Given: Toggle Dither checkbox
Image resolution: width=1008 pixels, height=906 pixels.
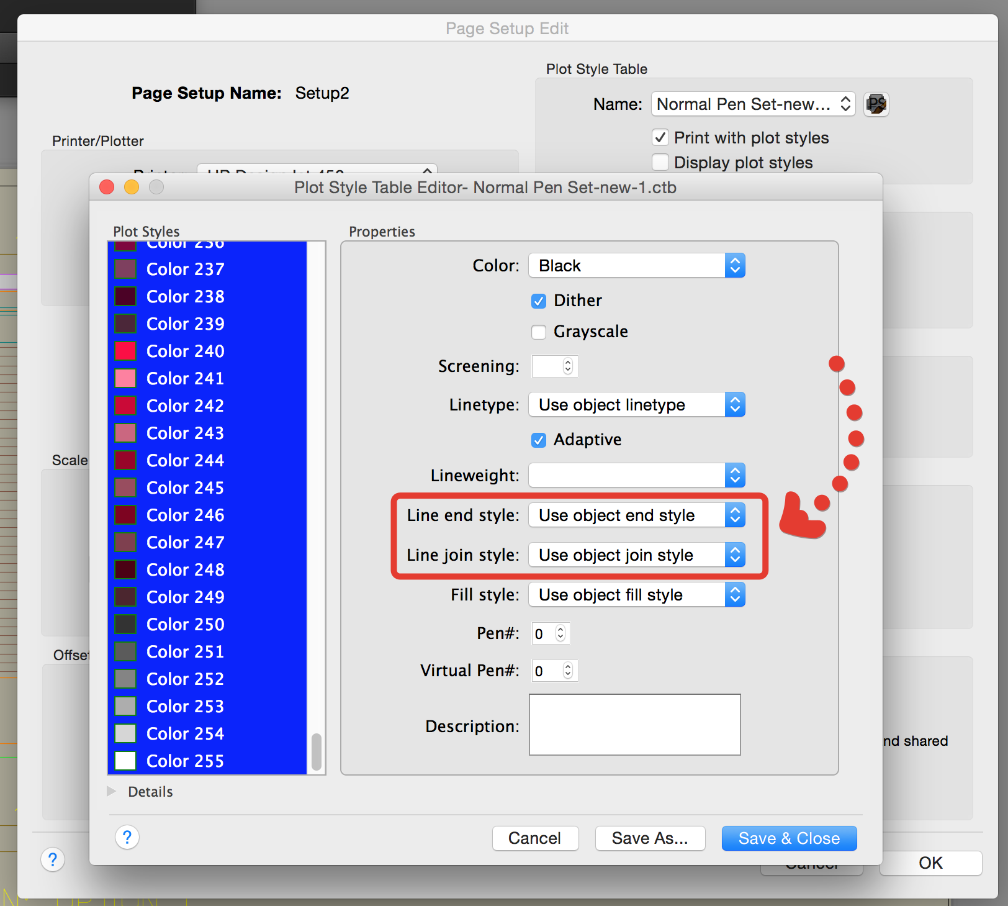Looking at the screenshot, I should (x=539, y=301).
